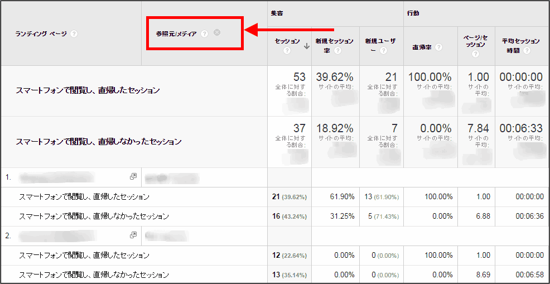Click help icon beside ランディング ページ

coord(74,34)
